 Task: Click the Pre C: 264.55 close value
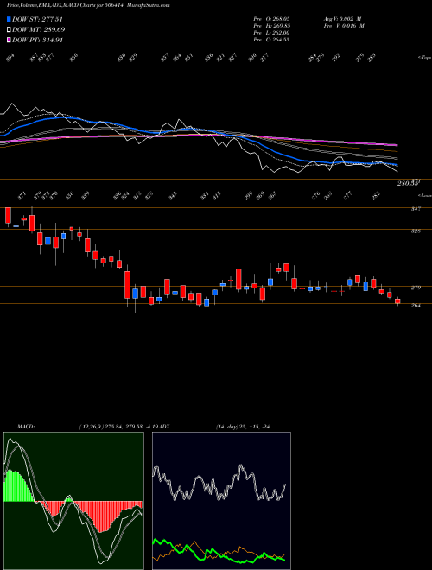271,40
